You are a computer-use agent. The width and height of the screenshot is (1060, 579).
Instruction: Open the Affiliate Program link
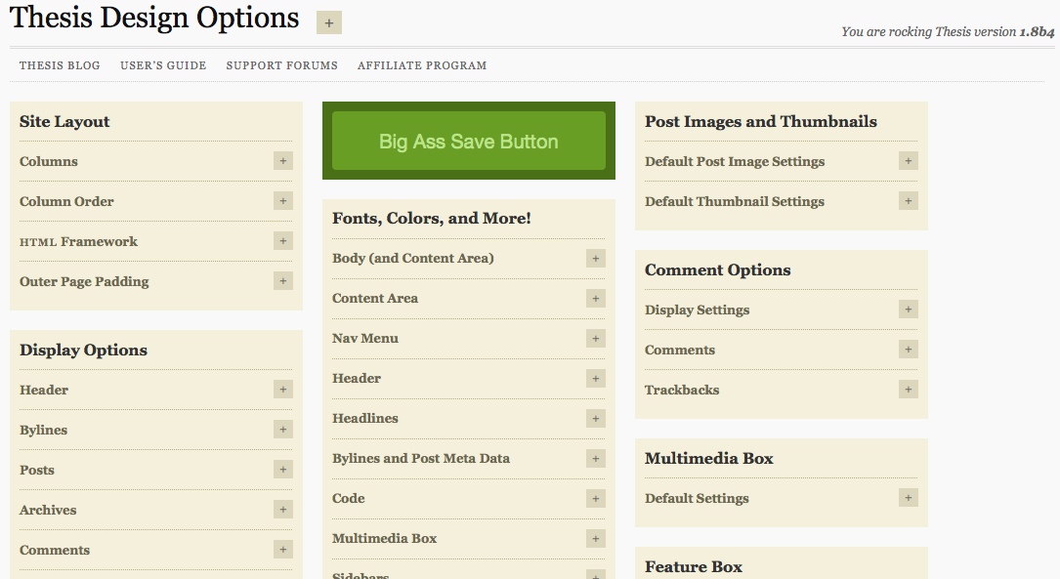pos(422,65)
